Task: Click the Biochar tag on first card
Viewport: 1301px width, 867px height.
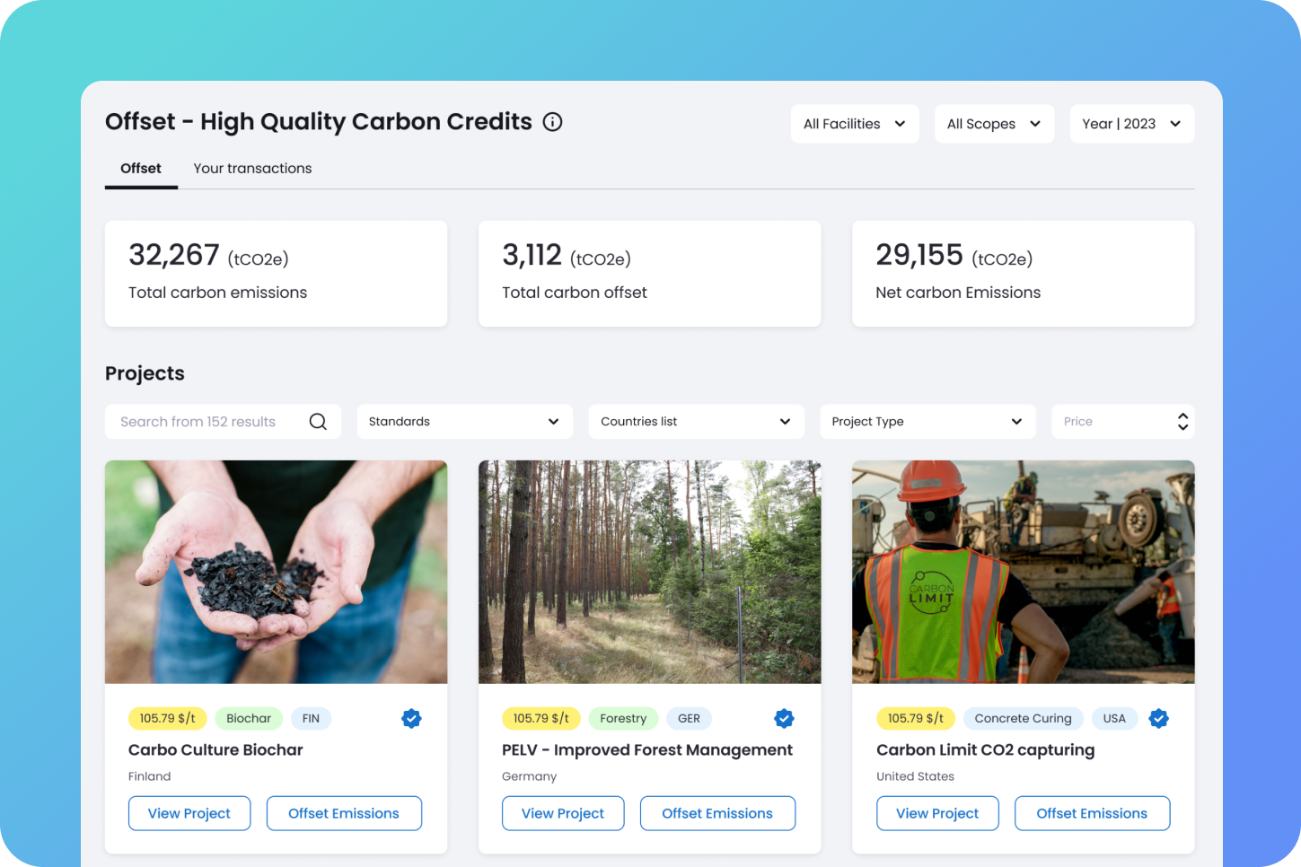Action: tap(249, 718)
